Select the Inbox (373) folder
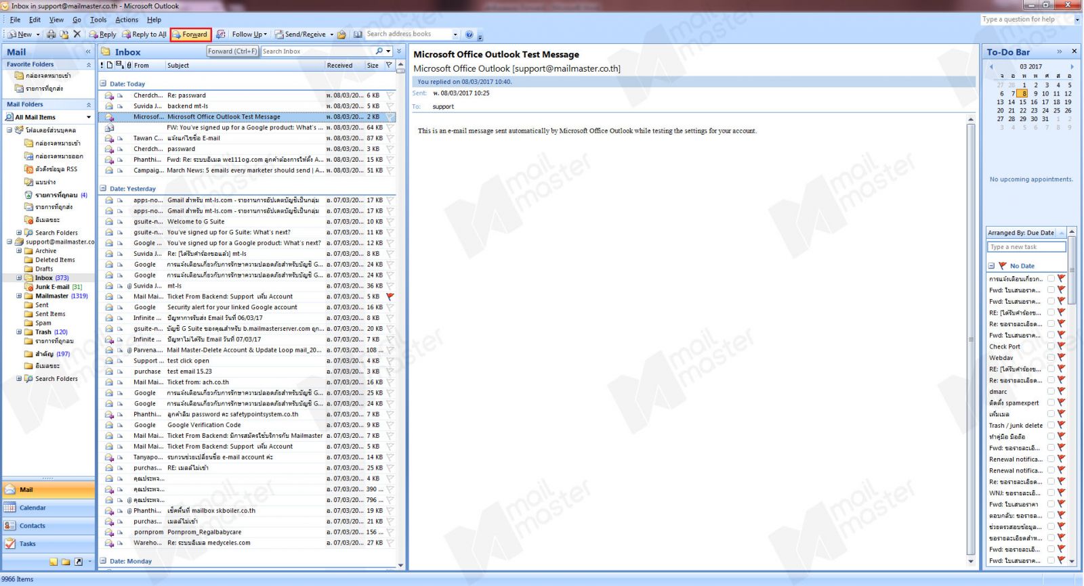This screenshot has height=586, width=1084. 52,277
